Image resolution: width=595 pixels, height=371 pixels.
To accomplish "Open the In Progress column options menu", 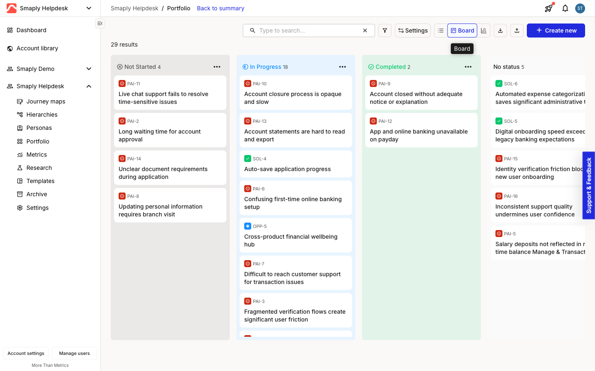I will 343,67.
